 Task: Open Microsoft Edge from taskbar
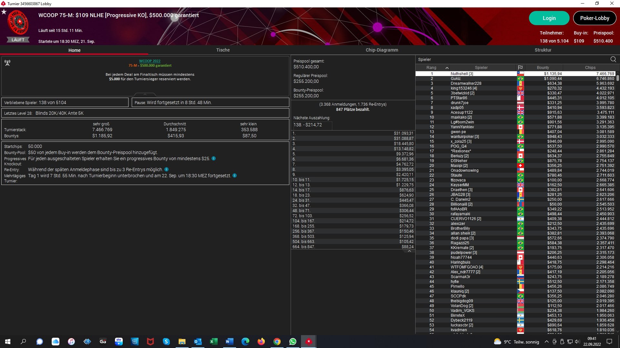click(245, 342)
